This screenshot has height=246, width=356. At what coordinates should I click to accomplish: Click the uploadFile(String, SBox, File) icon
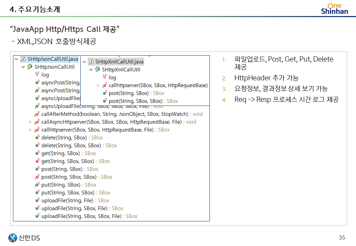pyautogui.click(x=37, y=208)
